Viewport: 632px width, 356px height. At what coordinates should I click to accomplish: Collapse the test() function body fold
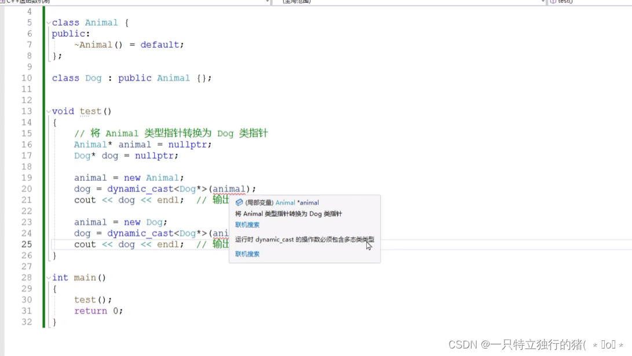coord(47,111)
